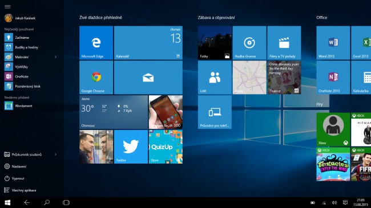Open the Mail envelope tile
Screen dimensions: 371x208
148,78
